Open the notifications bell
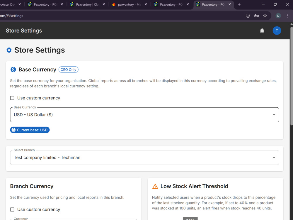This screenshot has height=220, width=293. tap(262, 31)
